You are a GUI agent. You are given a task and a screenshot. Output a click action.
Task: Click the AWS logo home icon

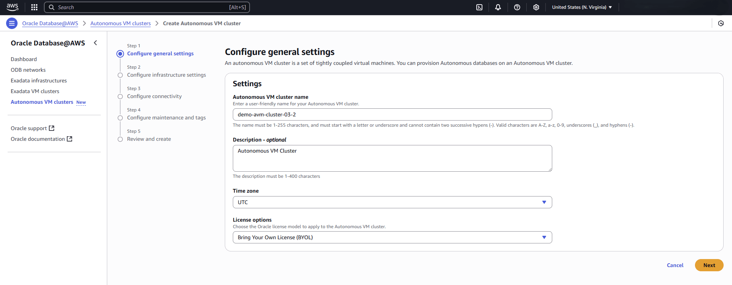tap(12, 7)
